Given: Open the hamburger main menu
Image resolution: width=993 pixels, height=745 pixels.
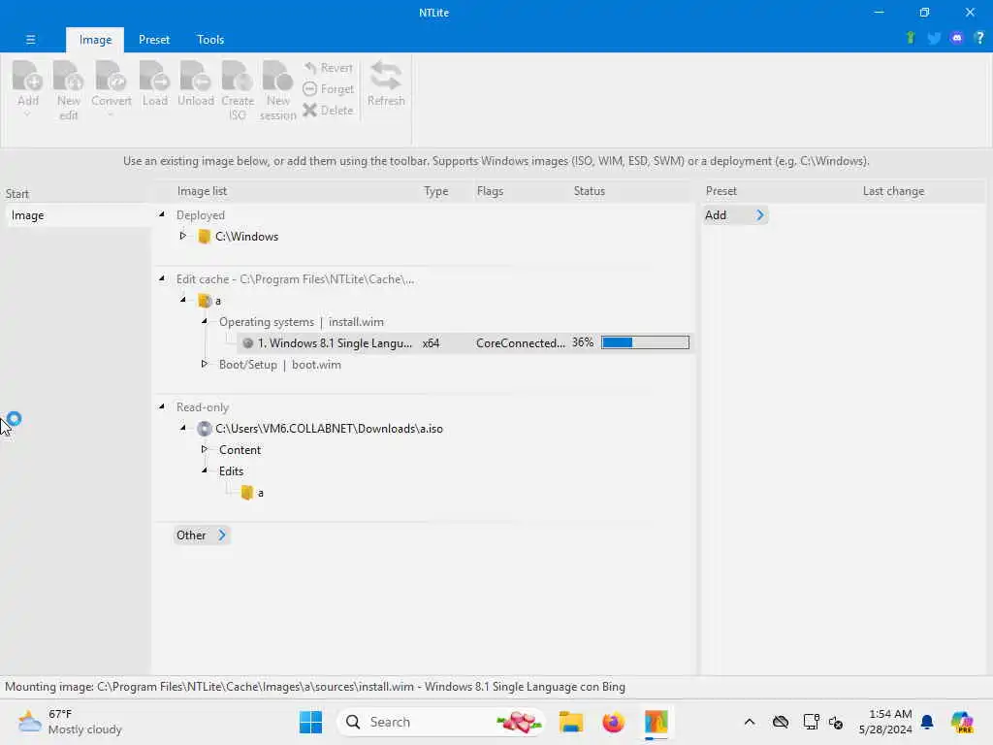Looking at the screenshot, I should (x=30, y=39).
